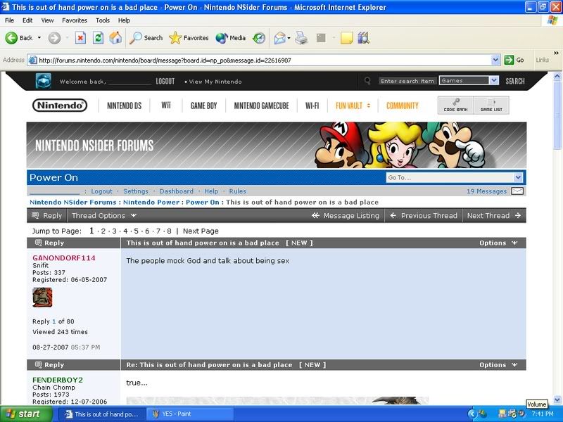Click the yellow note Discuss icon
Image resolution: width=563 pixels, height=422 pixels.
[x=346, y=38]
